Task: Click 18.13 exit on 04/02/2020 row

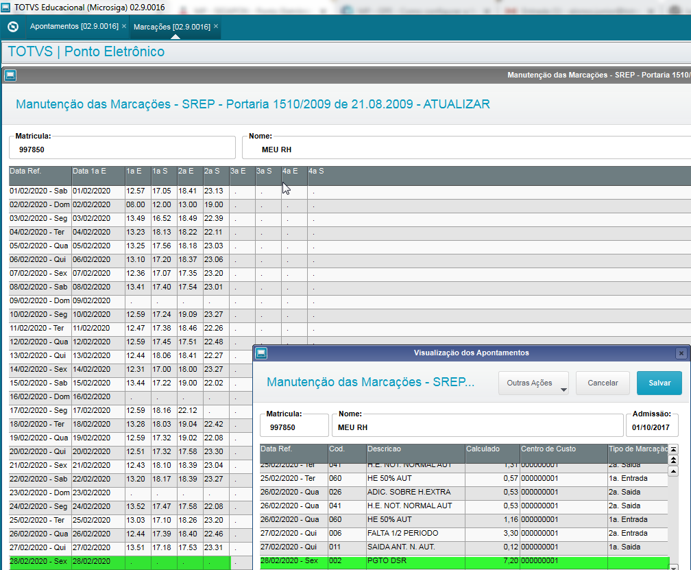Action: point(162,233)
